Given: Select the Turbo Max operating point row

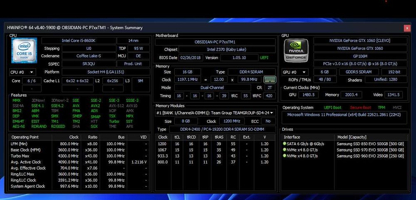Looking at the screenshot, I should point(79,156).
